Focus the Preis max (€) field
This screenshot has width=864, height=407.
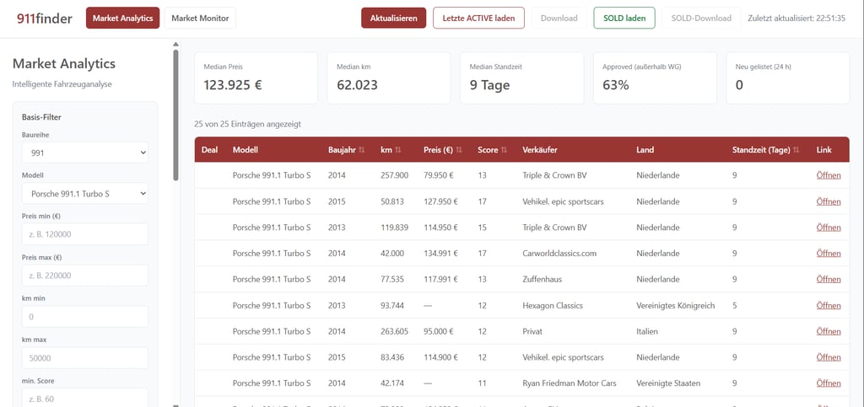pos(85,276)
